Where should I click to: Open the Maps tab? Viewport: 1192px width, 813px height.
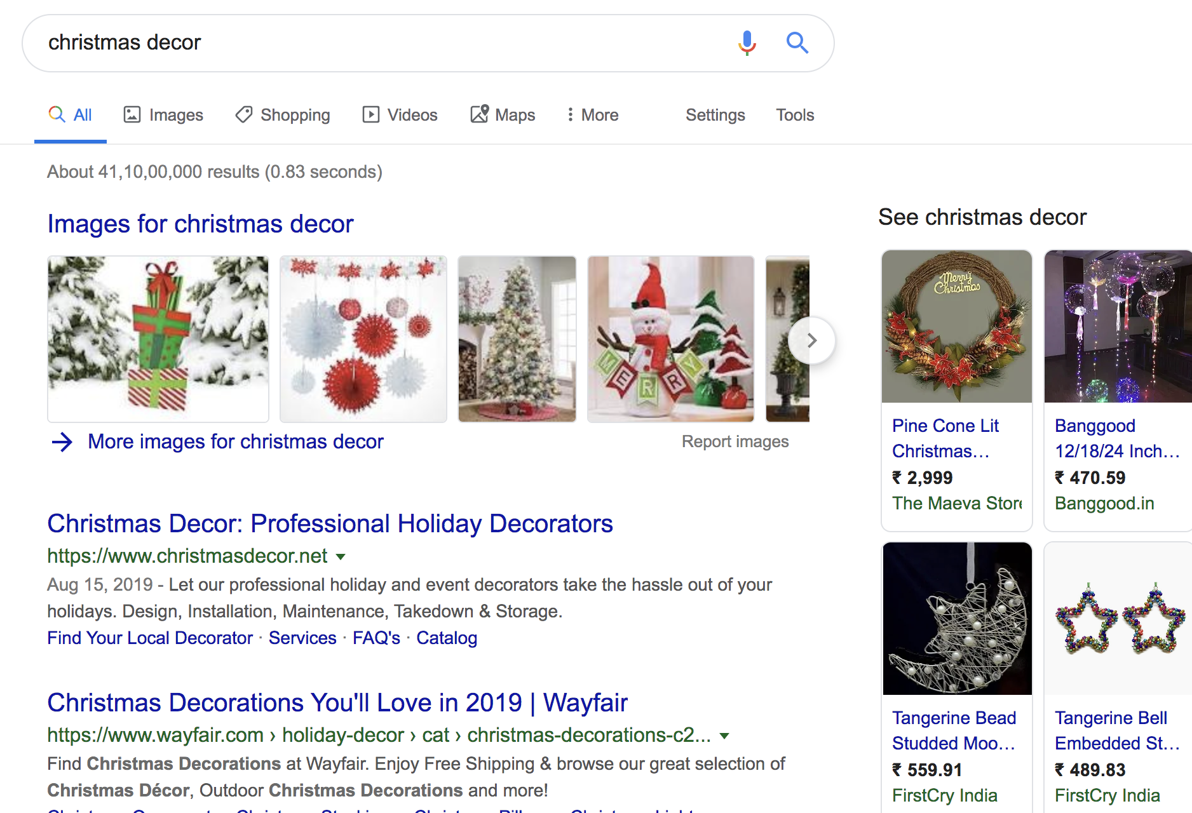pos(503,115)
